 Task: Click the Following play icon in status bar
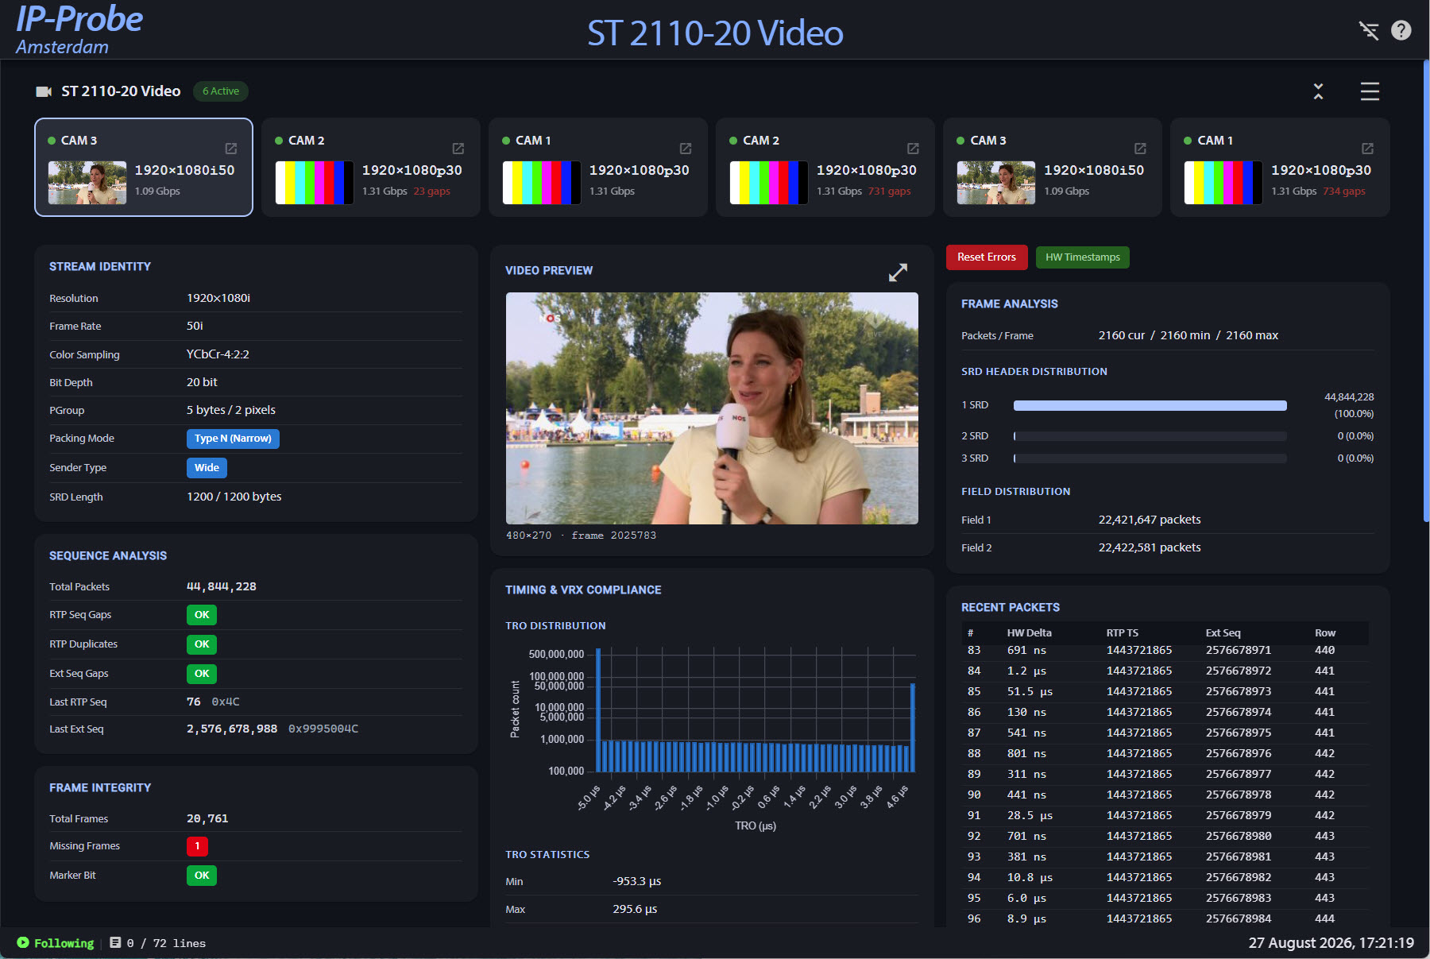pos(23,942)
